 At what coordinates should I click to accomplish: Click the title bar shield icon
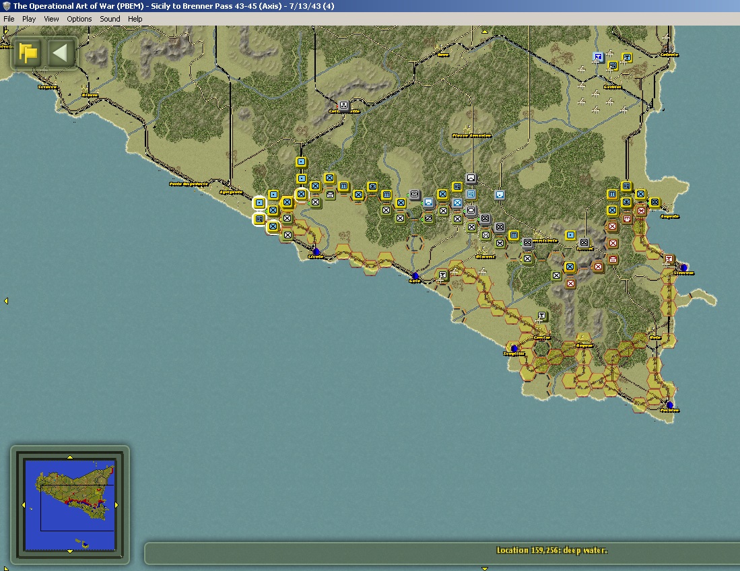coord(6,6)
